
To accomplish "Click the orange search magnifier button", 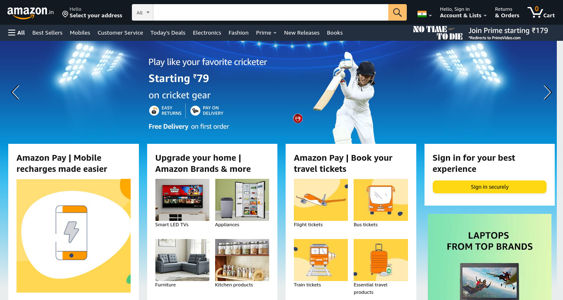I will point(397,12).
